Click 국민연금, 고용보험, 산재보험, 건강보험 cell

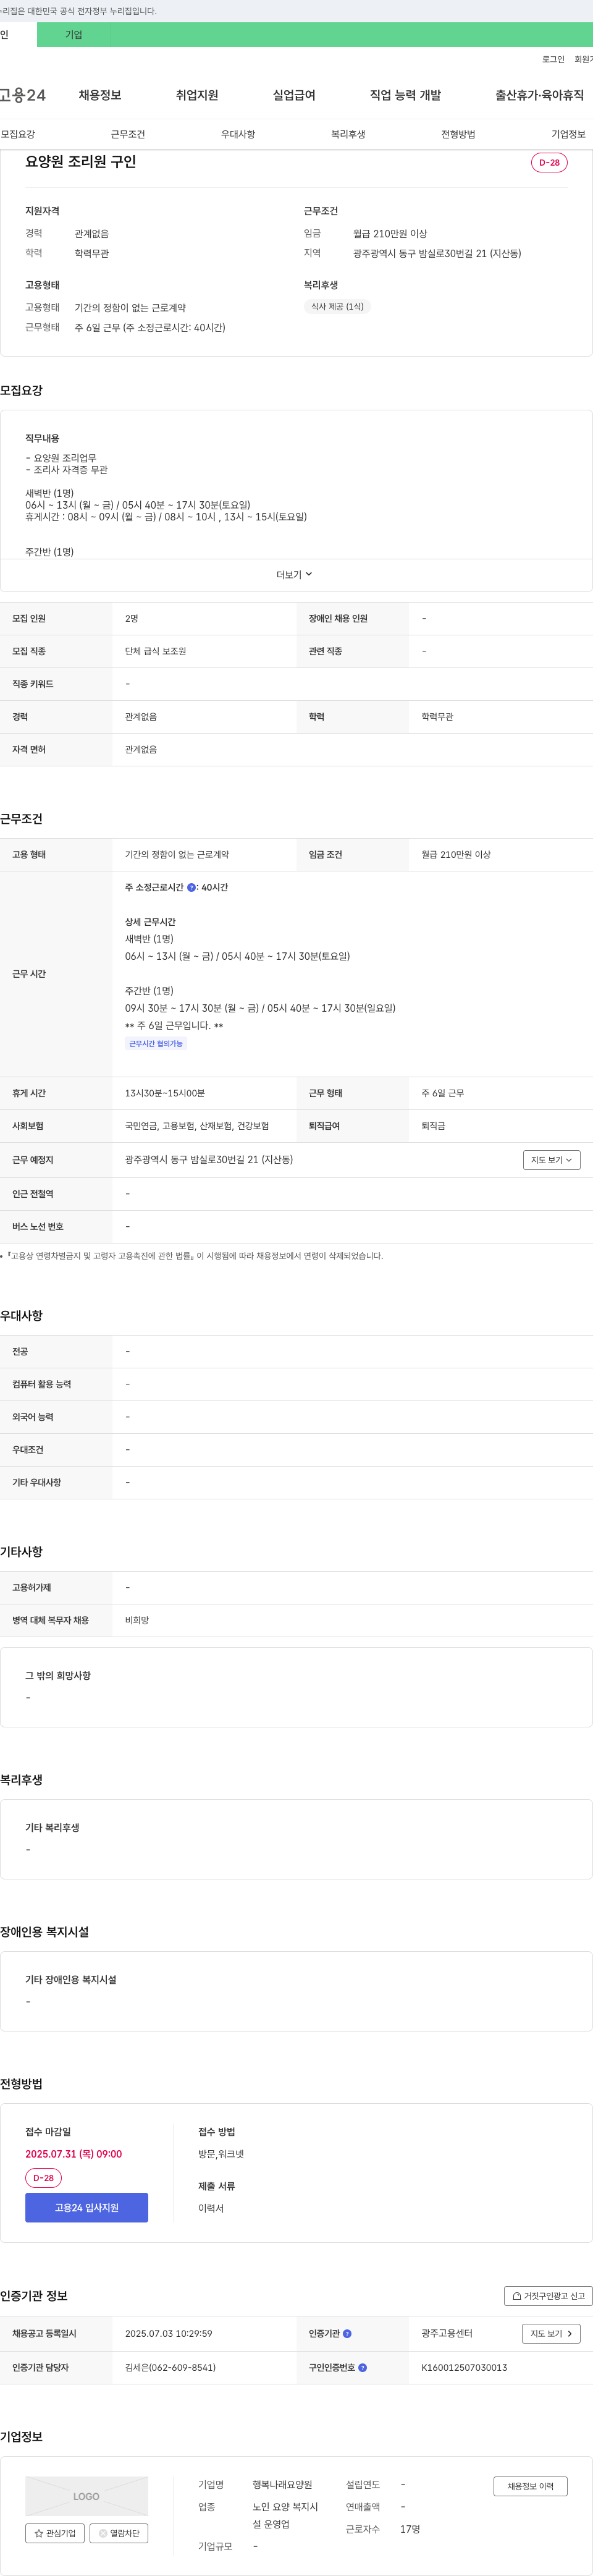pos(197,1126)
